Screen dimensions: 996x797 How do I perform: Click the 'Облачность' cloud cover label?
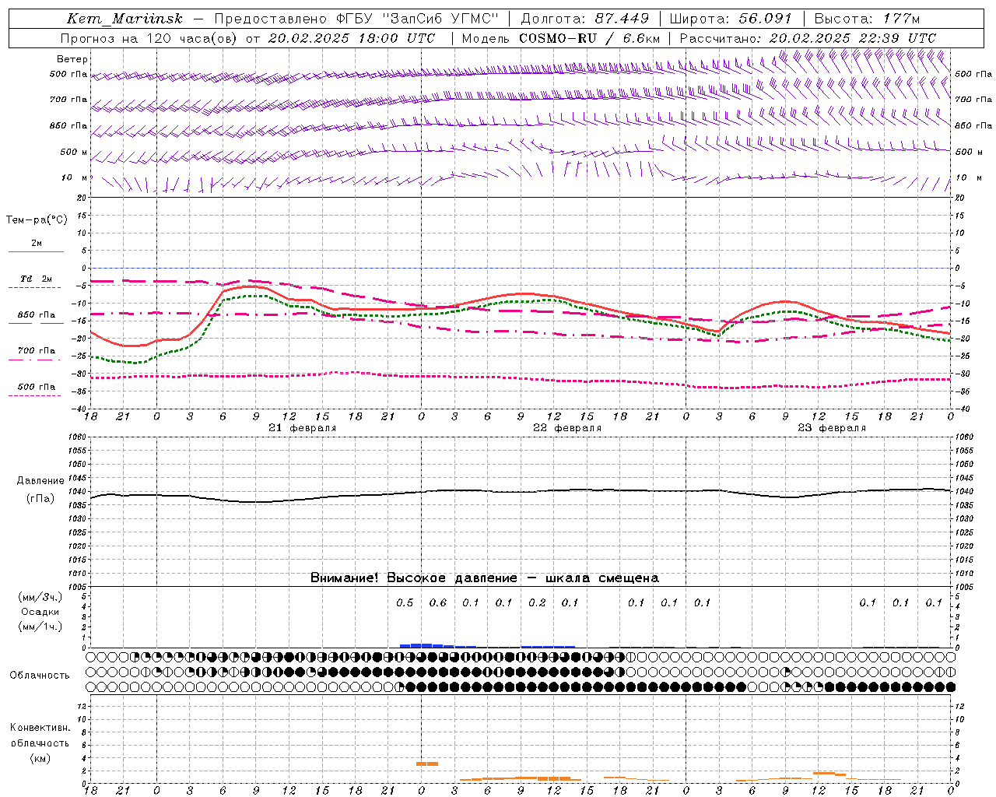[40, 676]
